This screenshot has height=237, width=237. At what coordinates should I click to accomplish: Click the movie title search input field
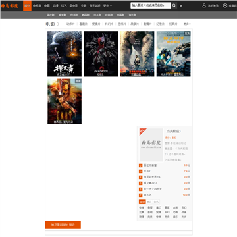(x=151, y=5)
